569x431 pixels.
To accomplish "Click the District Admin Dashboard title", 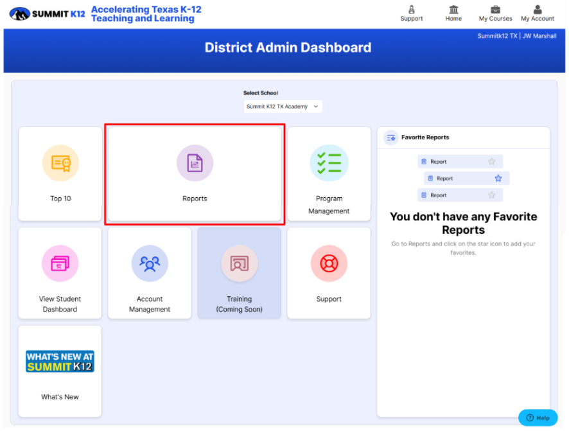I will (x=288, y=48).
